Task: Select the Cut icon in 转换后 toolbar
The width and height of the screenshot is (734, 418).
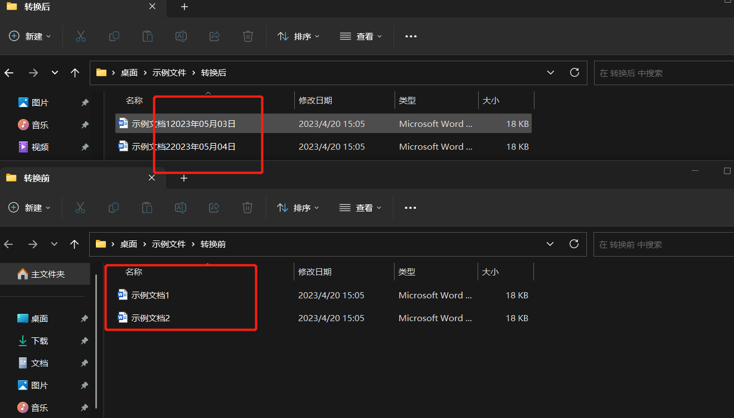Action: click(x=80, y=36)
